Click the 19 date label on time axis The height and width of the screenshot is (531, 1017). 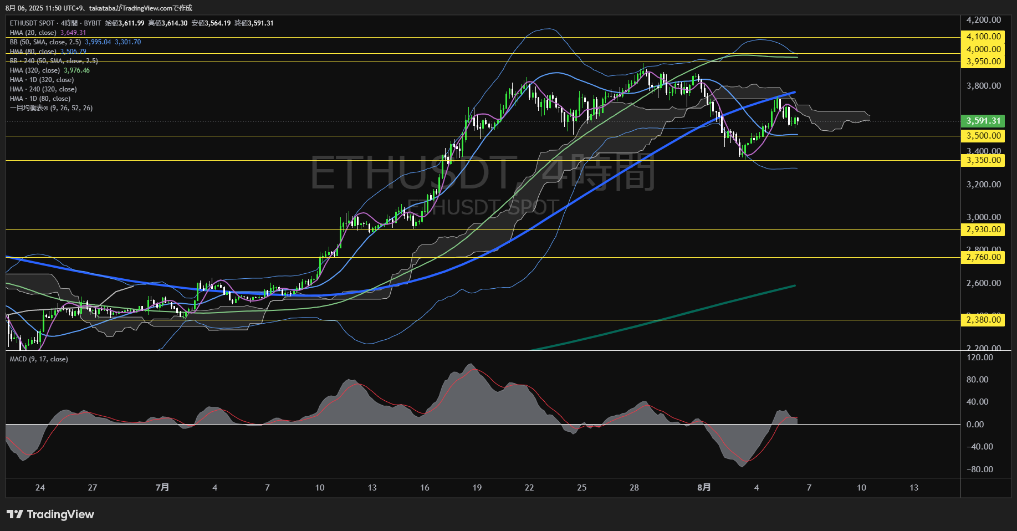[477, 488]
